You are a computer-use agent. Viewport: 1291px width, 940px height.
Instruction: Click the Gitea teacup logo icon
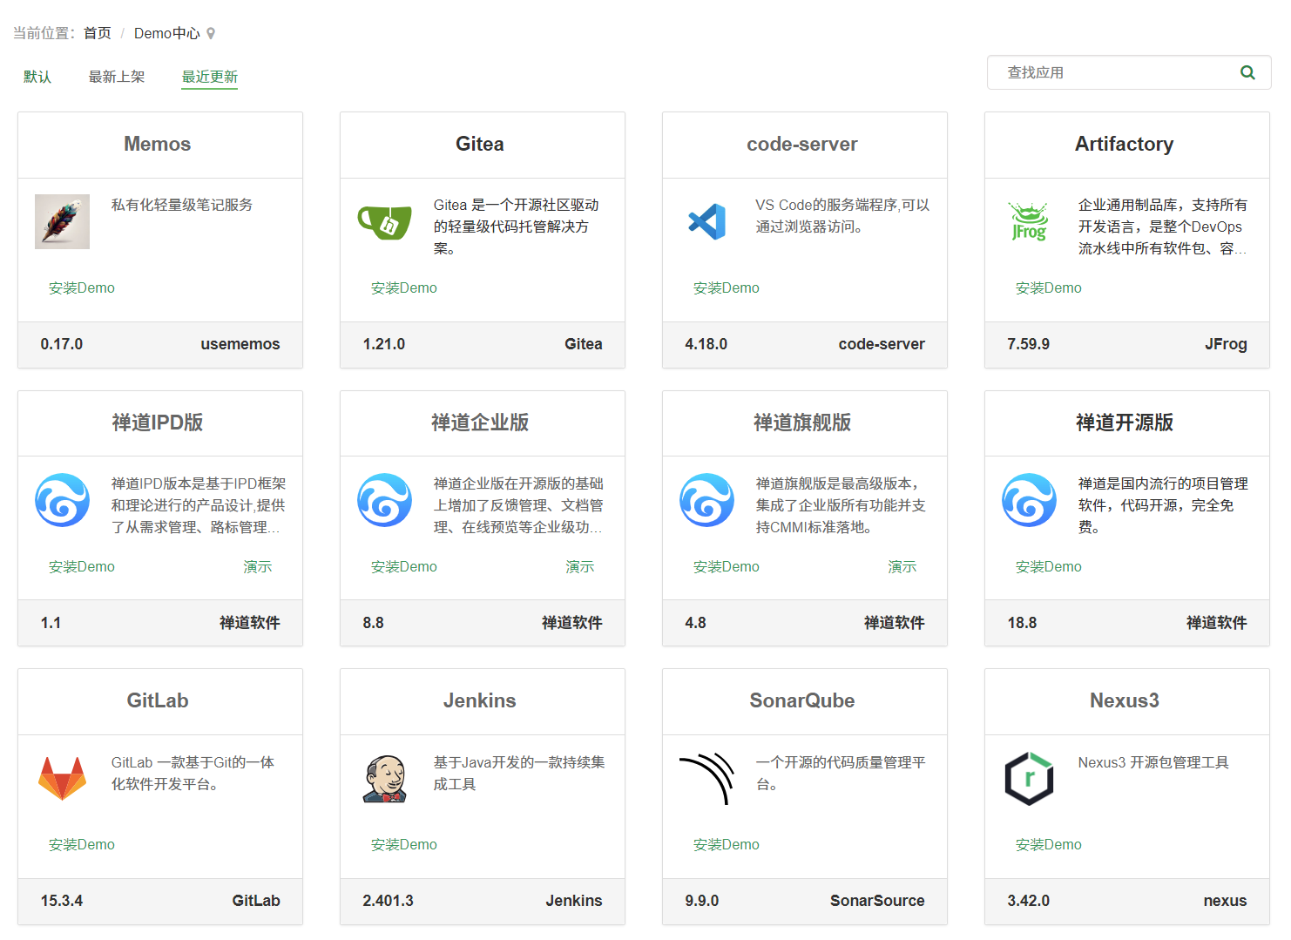point(384,222)
